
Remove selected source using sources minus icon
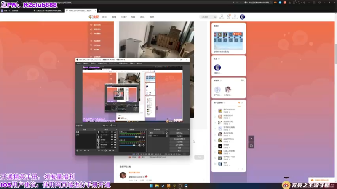pos(102,150)
